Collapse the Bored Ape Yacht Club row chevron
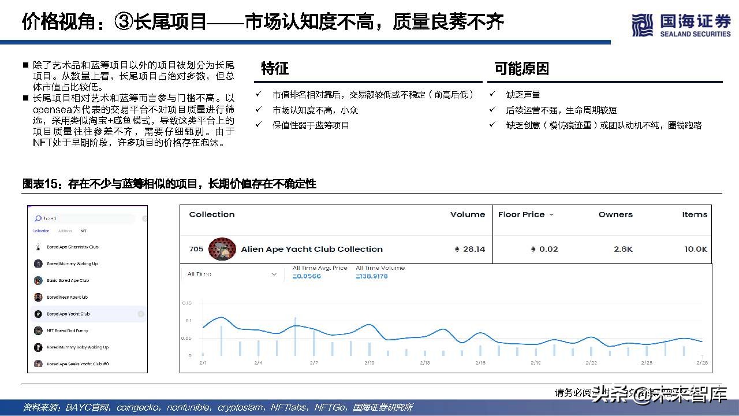Screen dimensions: 739x416 point(141,314)
